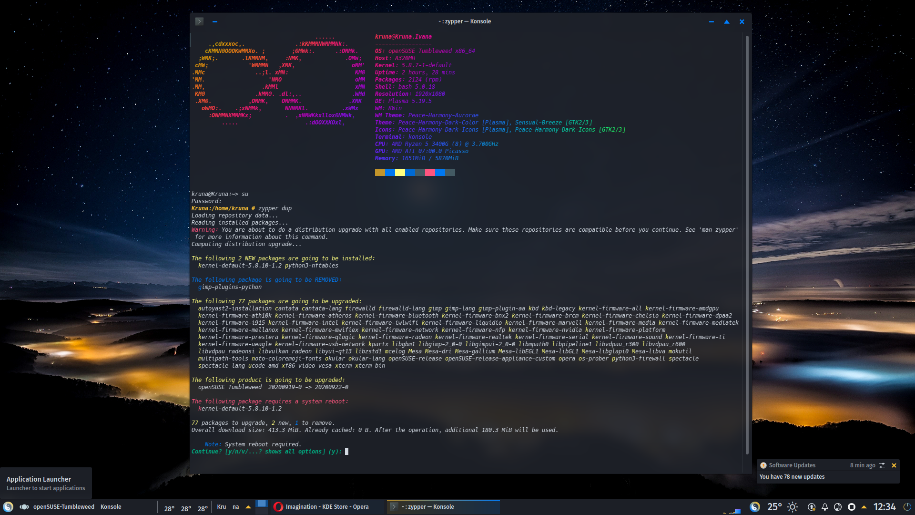Open the software updates tray icon
The width and height of the screenshot is (915, 515).
(812, 507)
